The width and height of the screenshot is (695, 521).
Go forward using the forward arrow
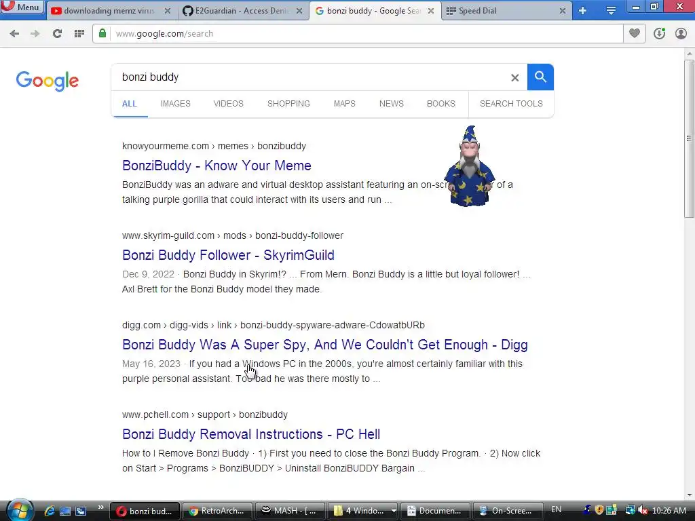tap(35, 34)
